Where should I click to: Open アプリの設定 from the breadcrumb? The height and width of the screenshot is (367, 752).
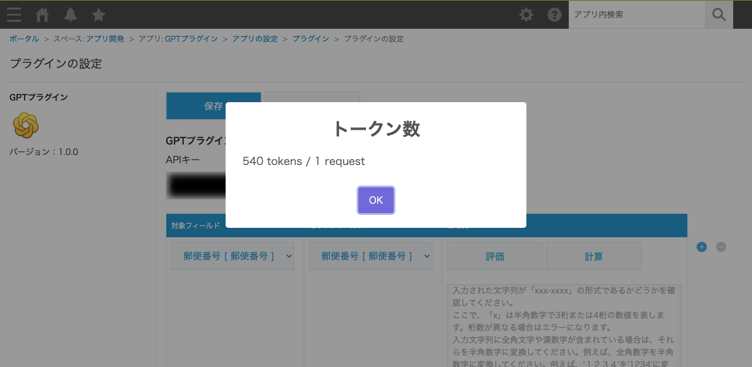pos(254,38)
